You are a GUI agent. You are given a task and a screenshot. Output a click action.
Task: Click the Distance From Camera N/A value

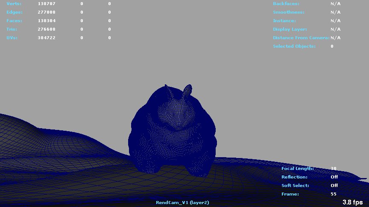click(335, 37)
